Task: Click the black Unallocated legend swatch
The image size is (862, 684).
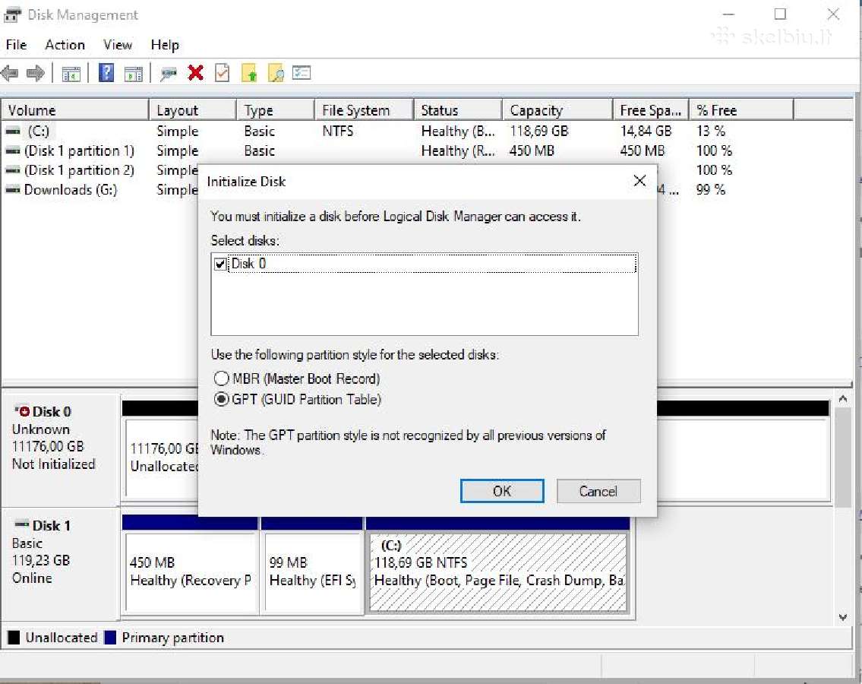Action: [14, 637]
